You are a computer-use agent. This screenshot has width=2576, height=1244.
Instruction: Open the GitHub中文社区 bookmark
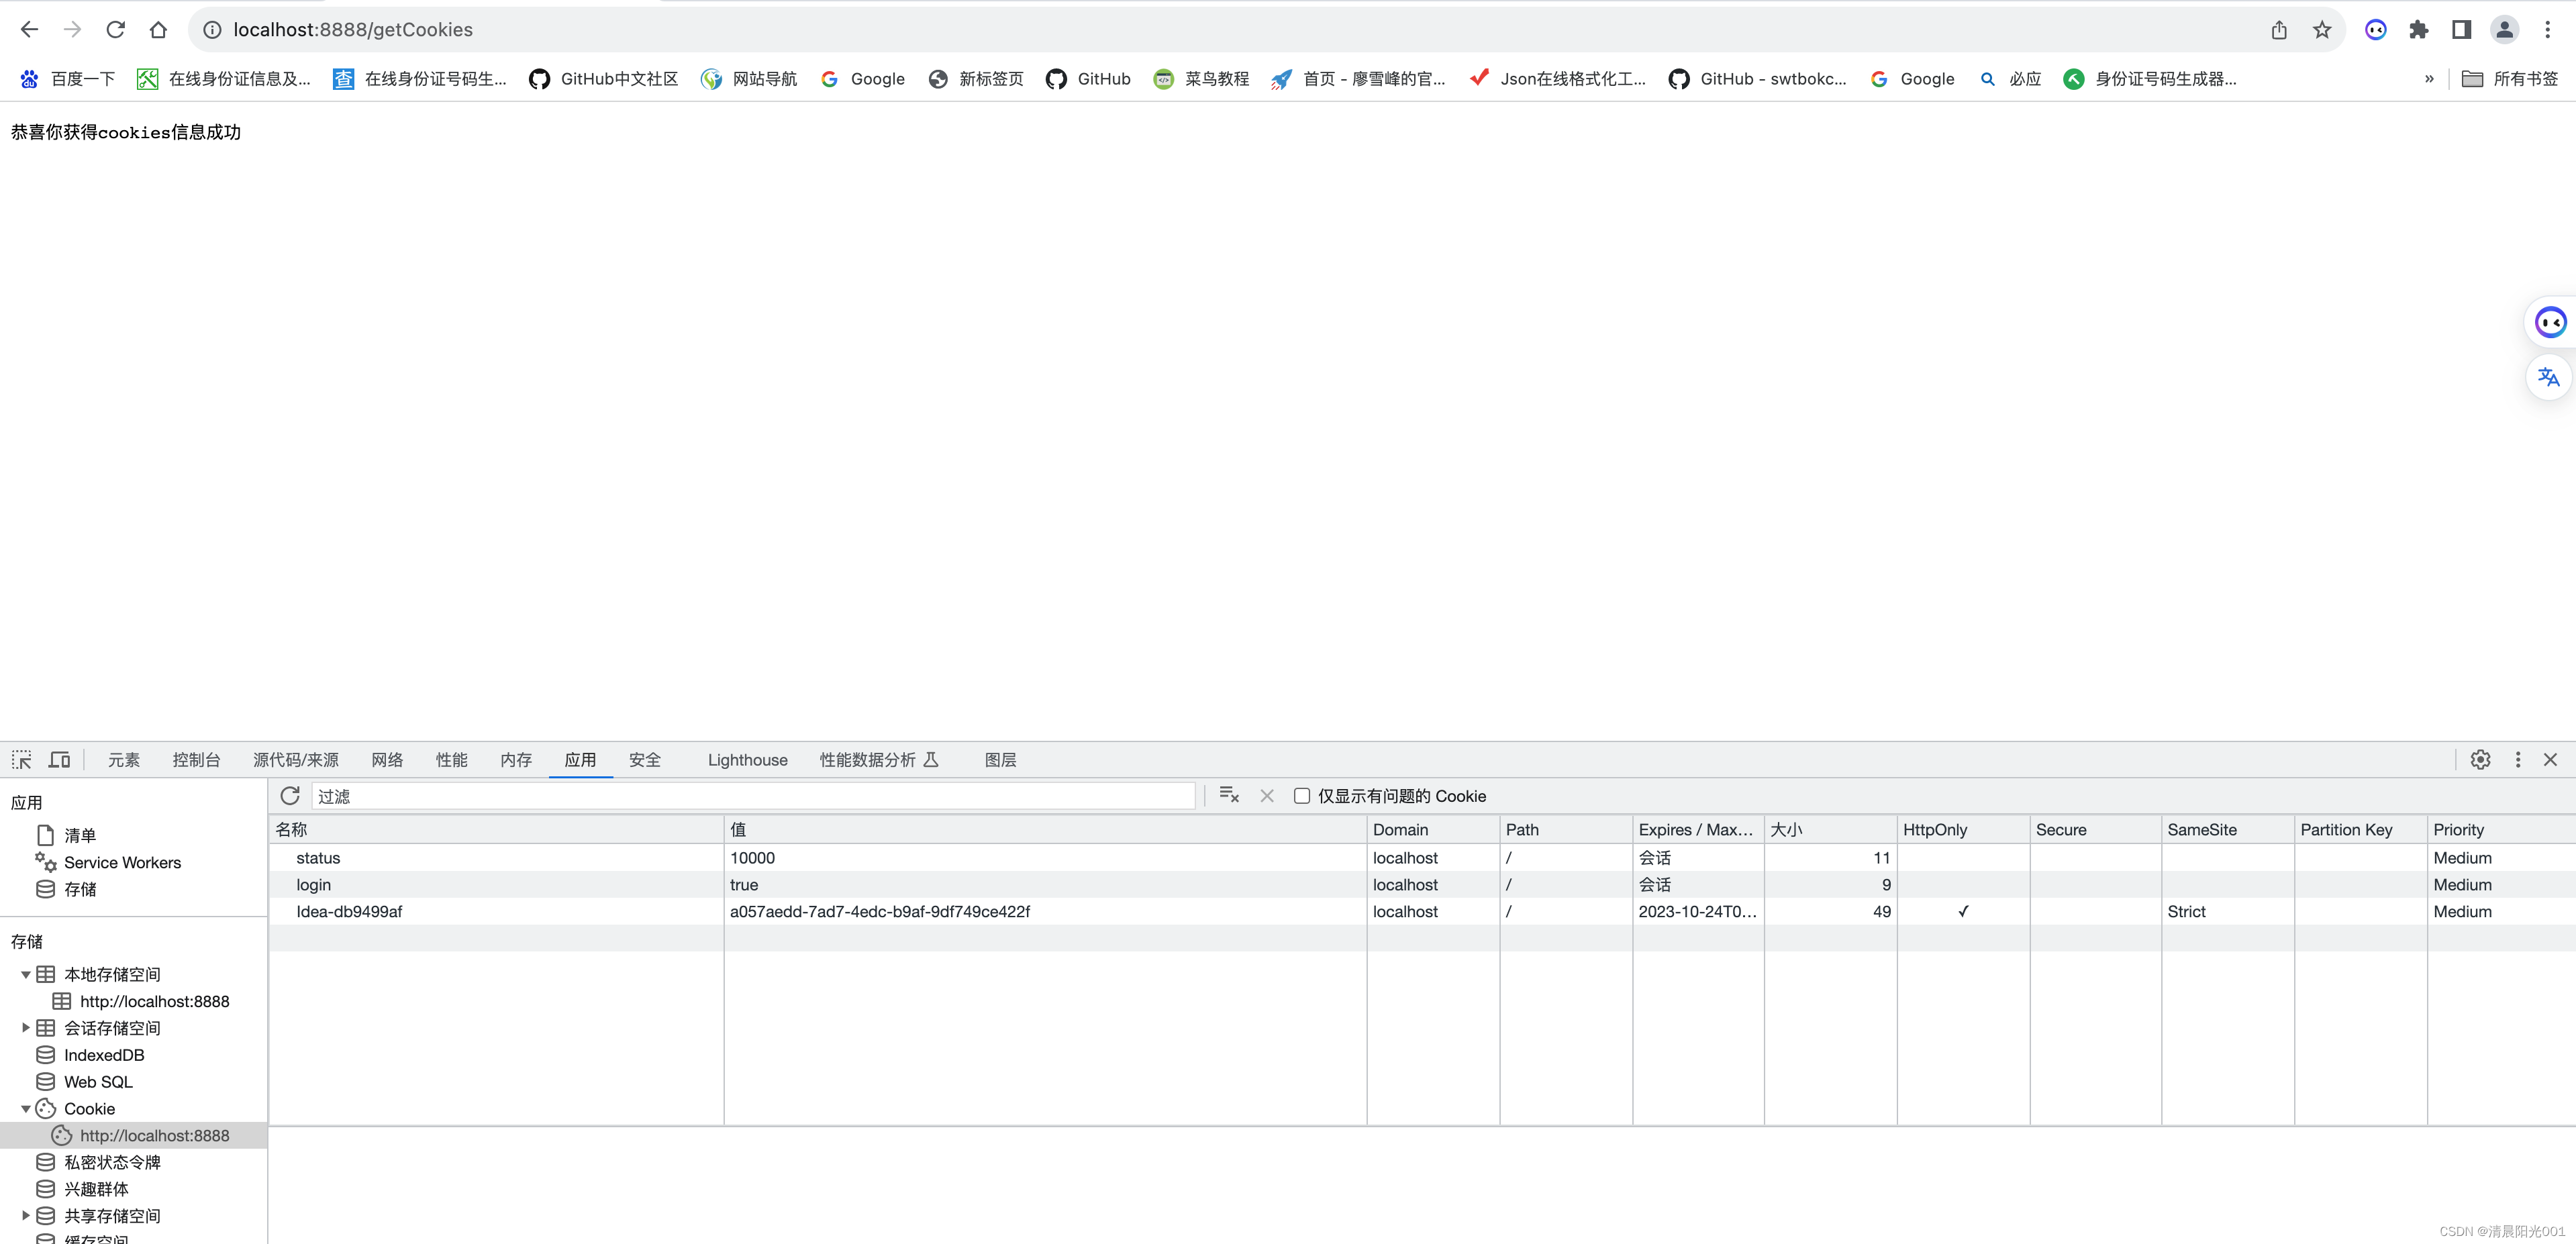pyautogui.click(x=604, y=79)
